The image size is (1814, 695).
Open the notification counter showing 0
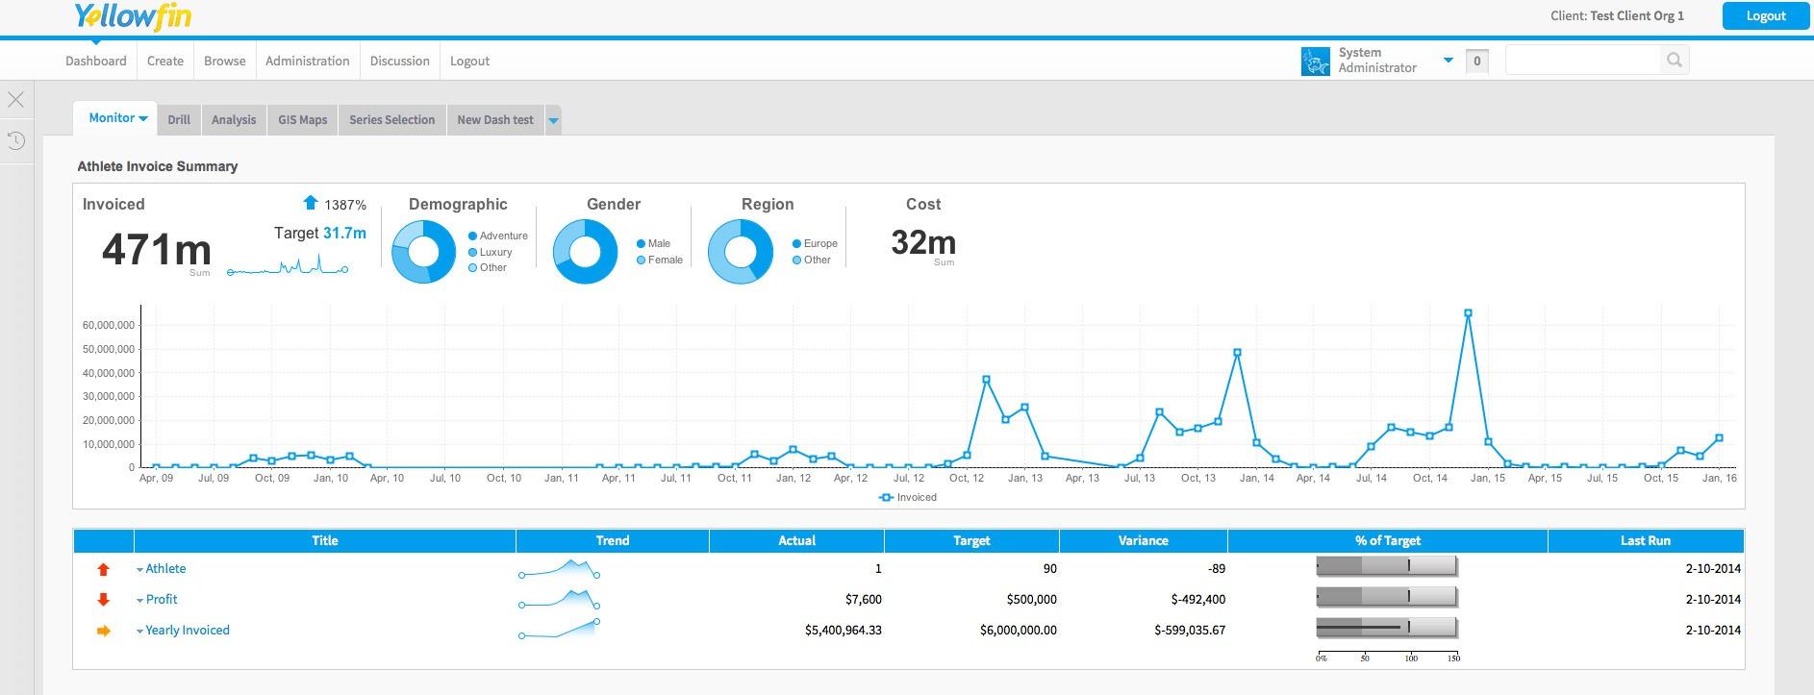[1476, 62]
